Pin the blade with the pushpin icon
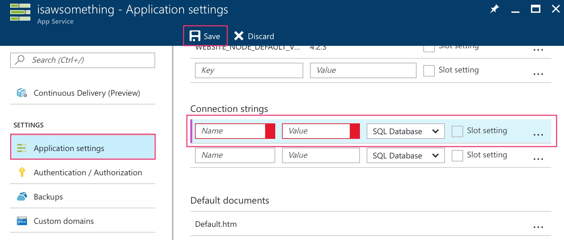 pyautogui.click(x=494, y=9)
